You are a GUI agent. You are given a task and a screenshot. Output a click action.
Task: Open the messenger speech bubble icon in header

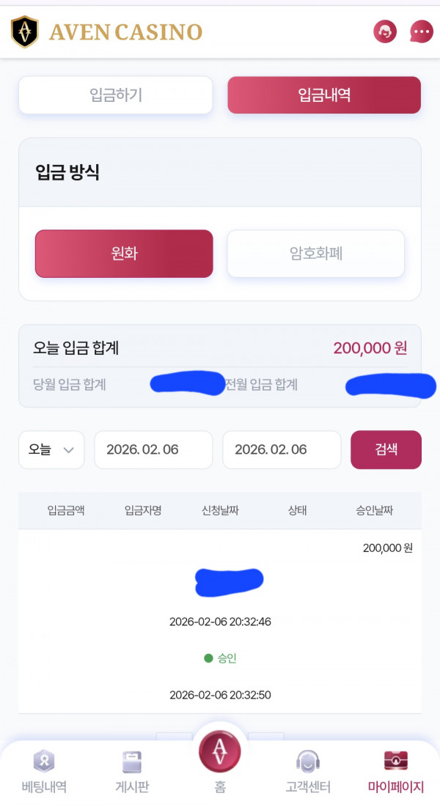pos(421,32)
